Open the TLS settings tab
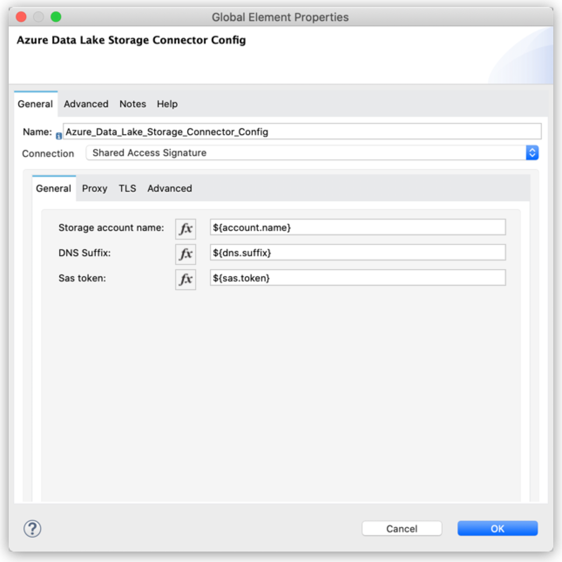The height and width of the screenshot is (562, 562). tap(128, 188)
